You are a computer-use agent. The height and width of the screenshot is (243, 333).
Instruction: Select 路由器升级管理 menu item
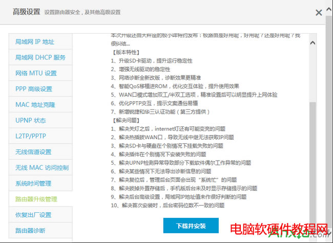point(40,199)
